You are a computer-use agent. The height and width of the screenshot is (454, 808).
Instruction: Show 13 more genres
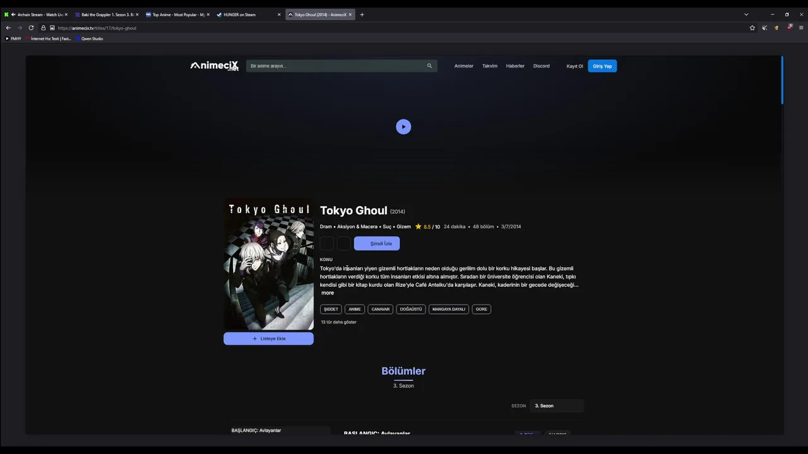coord(339,322)
